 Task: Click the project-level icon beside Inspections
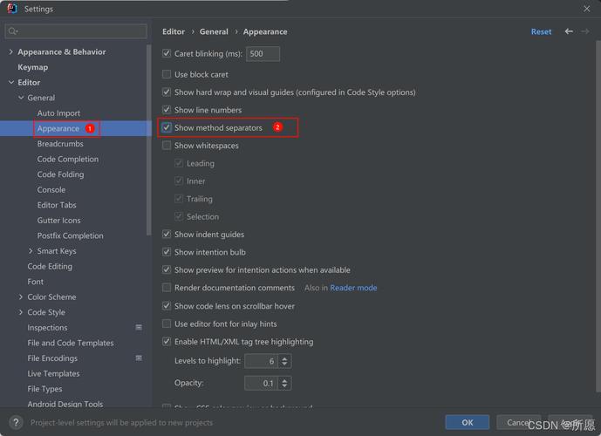click(x=139, y=328)
